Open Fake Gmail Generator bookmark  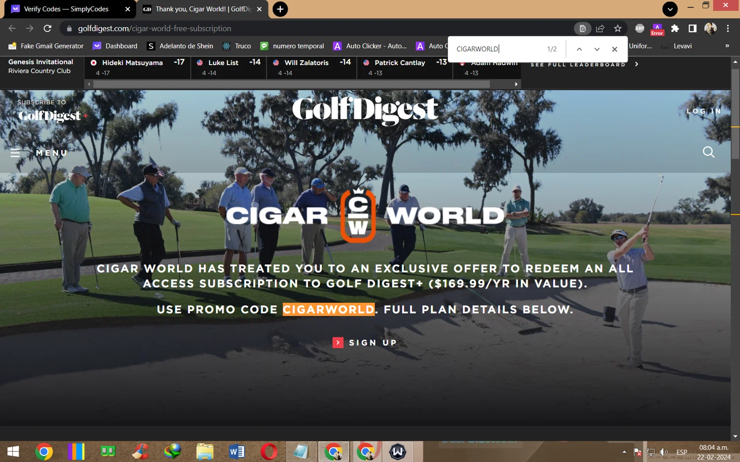(46, 46)
